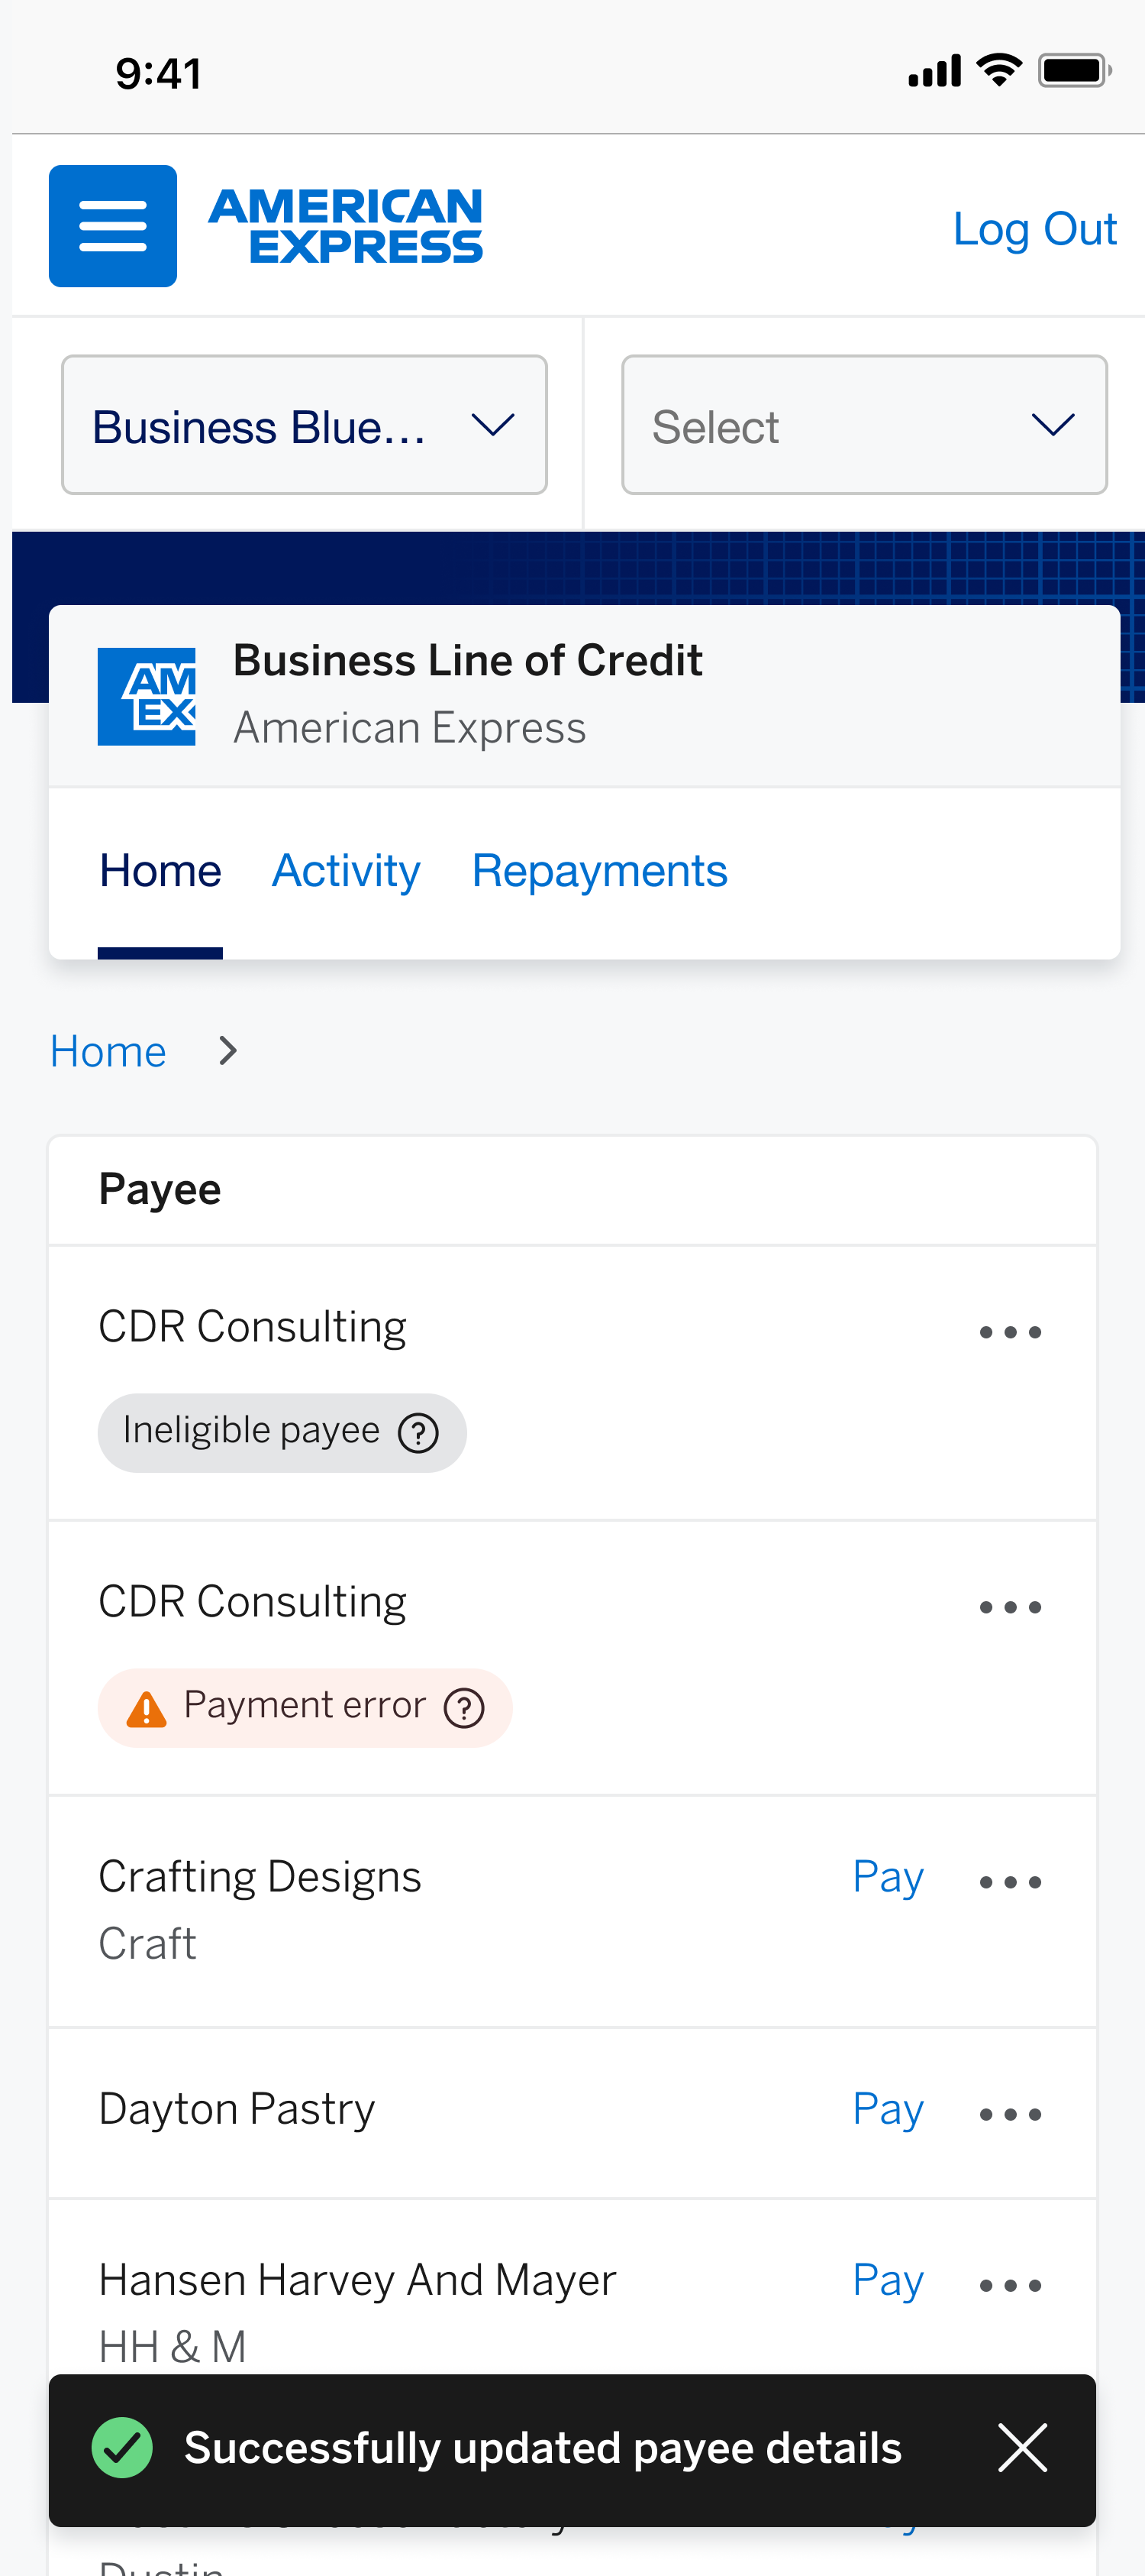The height and width of the screenshot is (2576, 1145).
Task: Open more options for Hansen Harvey And Mayer
Action: tap(1010, 2285)
